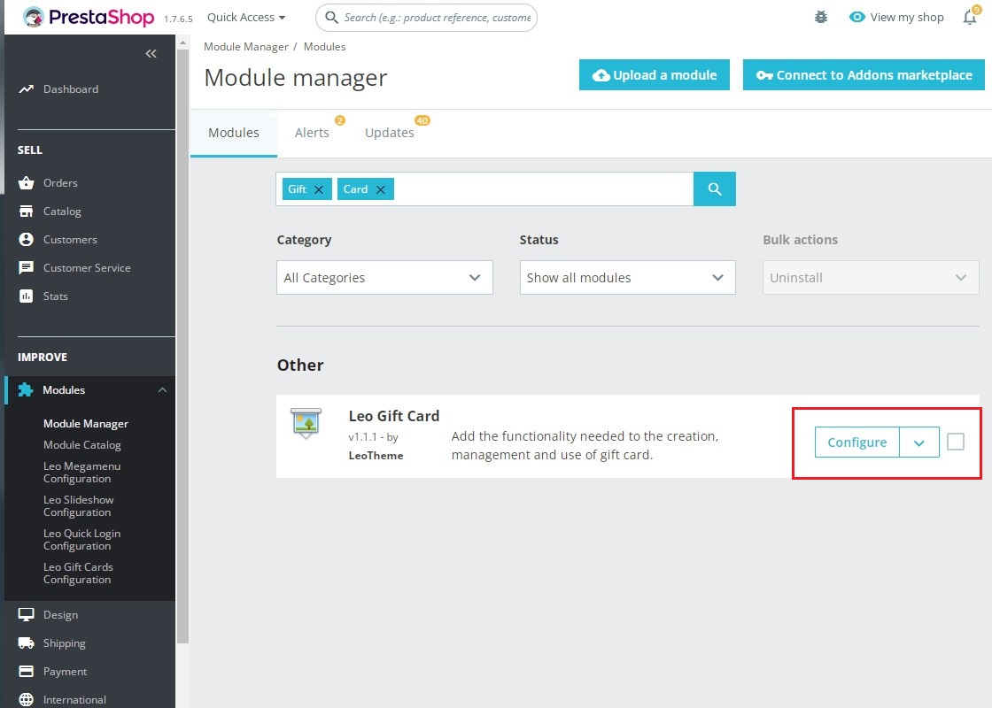Image resolution: width=992 pixels, height=708 pixels.
Task: Click the Customer Service chat icon
Action: point(26,267)
